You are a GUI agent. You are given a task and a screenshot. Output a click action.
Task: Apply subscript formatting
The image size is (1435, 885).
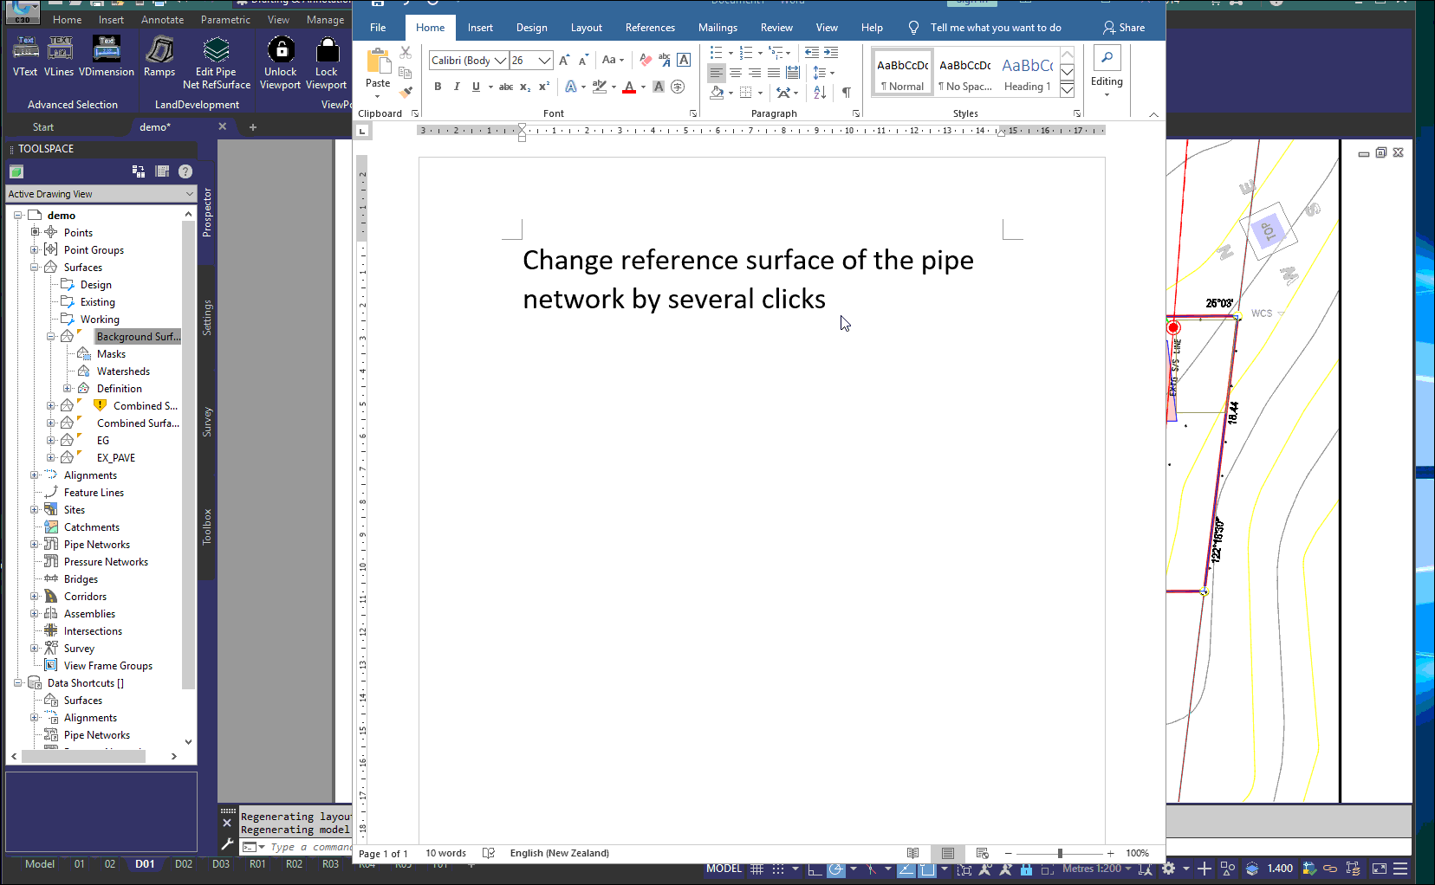point(525,87)
